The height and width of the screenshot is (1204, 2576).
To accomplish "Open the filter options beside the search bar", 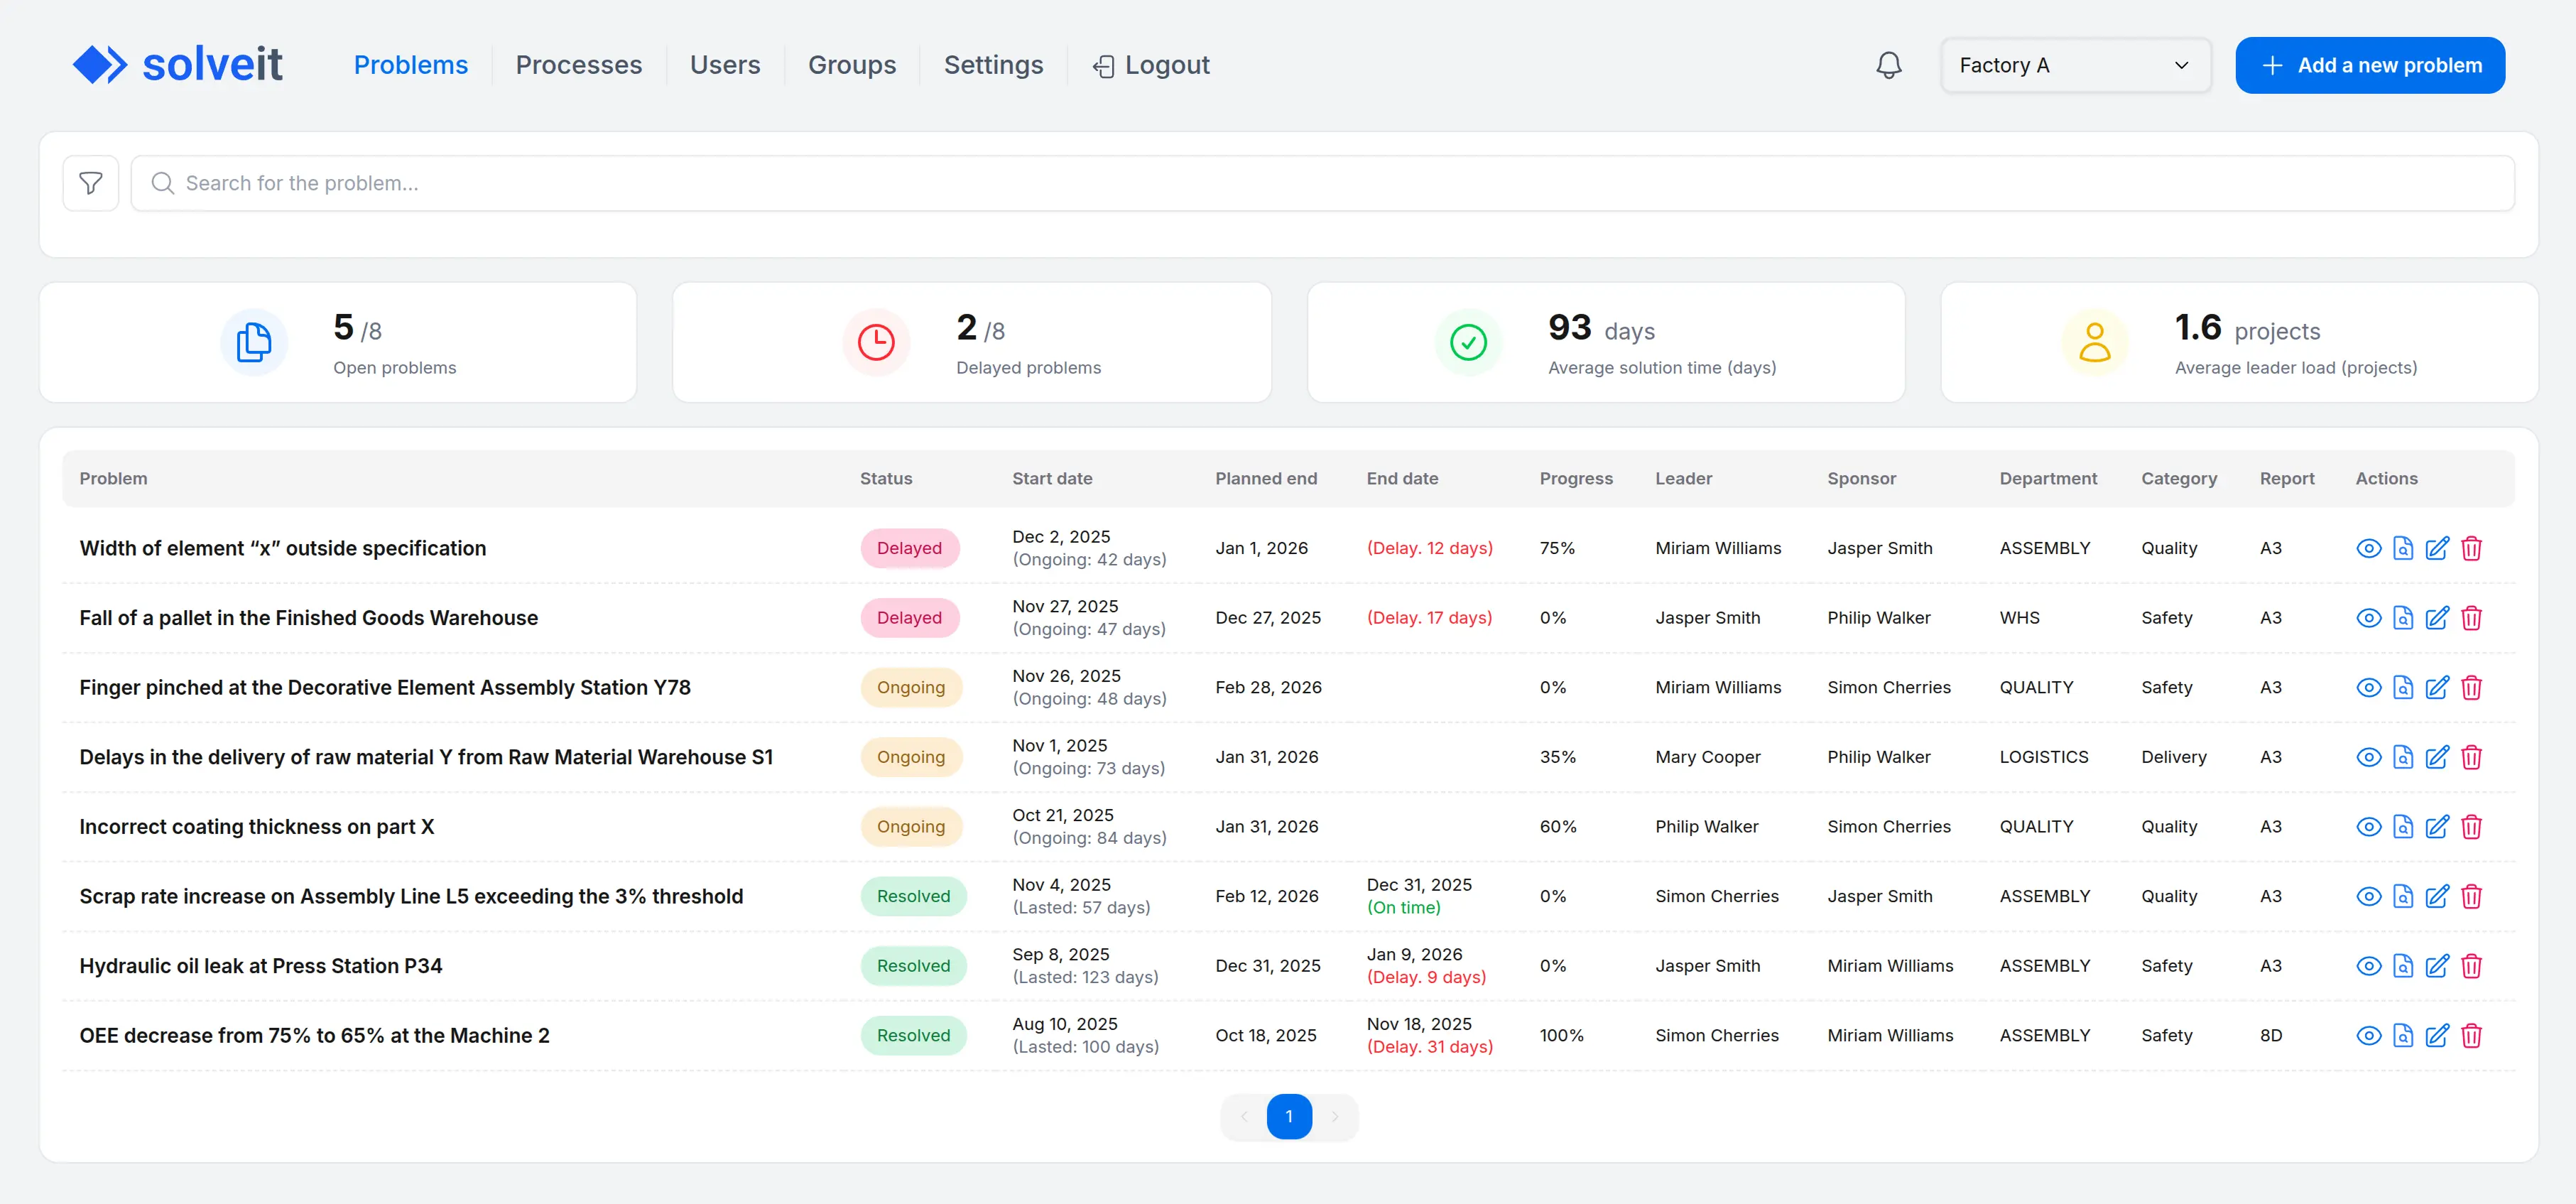I will click(x=90, y=183).
